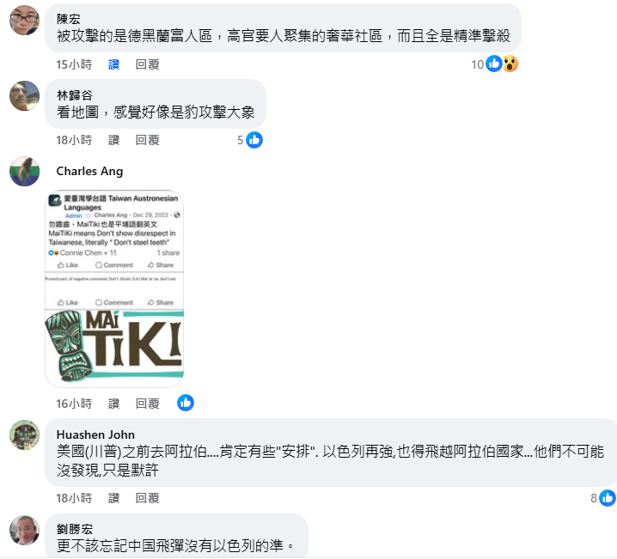
Task: Reply to 陳宏's comment with 回覆
Action: tap(147, 64)
